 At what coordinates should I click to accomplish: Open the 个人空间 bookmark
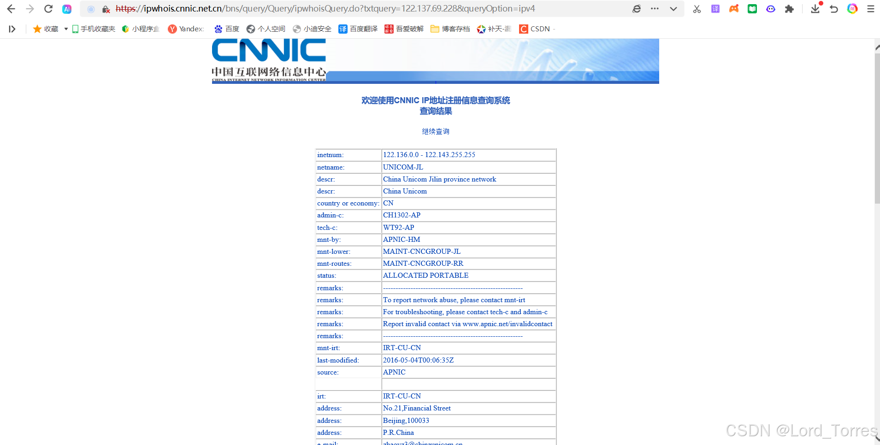coord(266,29)
